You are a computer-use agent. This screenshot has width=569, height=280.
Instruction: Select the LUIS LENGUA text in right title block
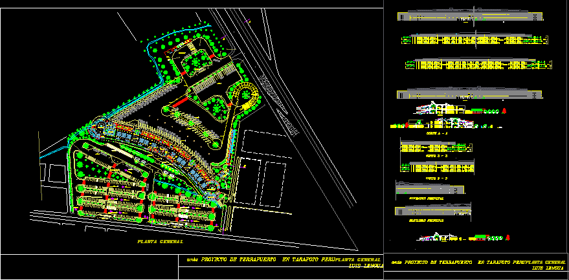pos(546,268)
